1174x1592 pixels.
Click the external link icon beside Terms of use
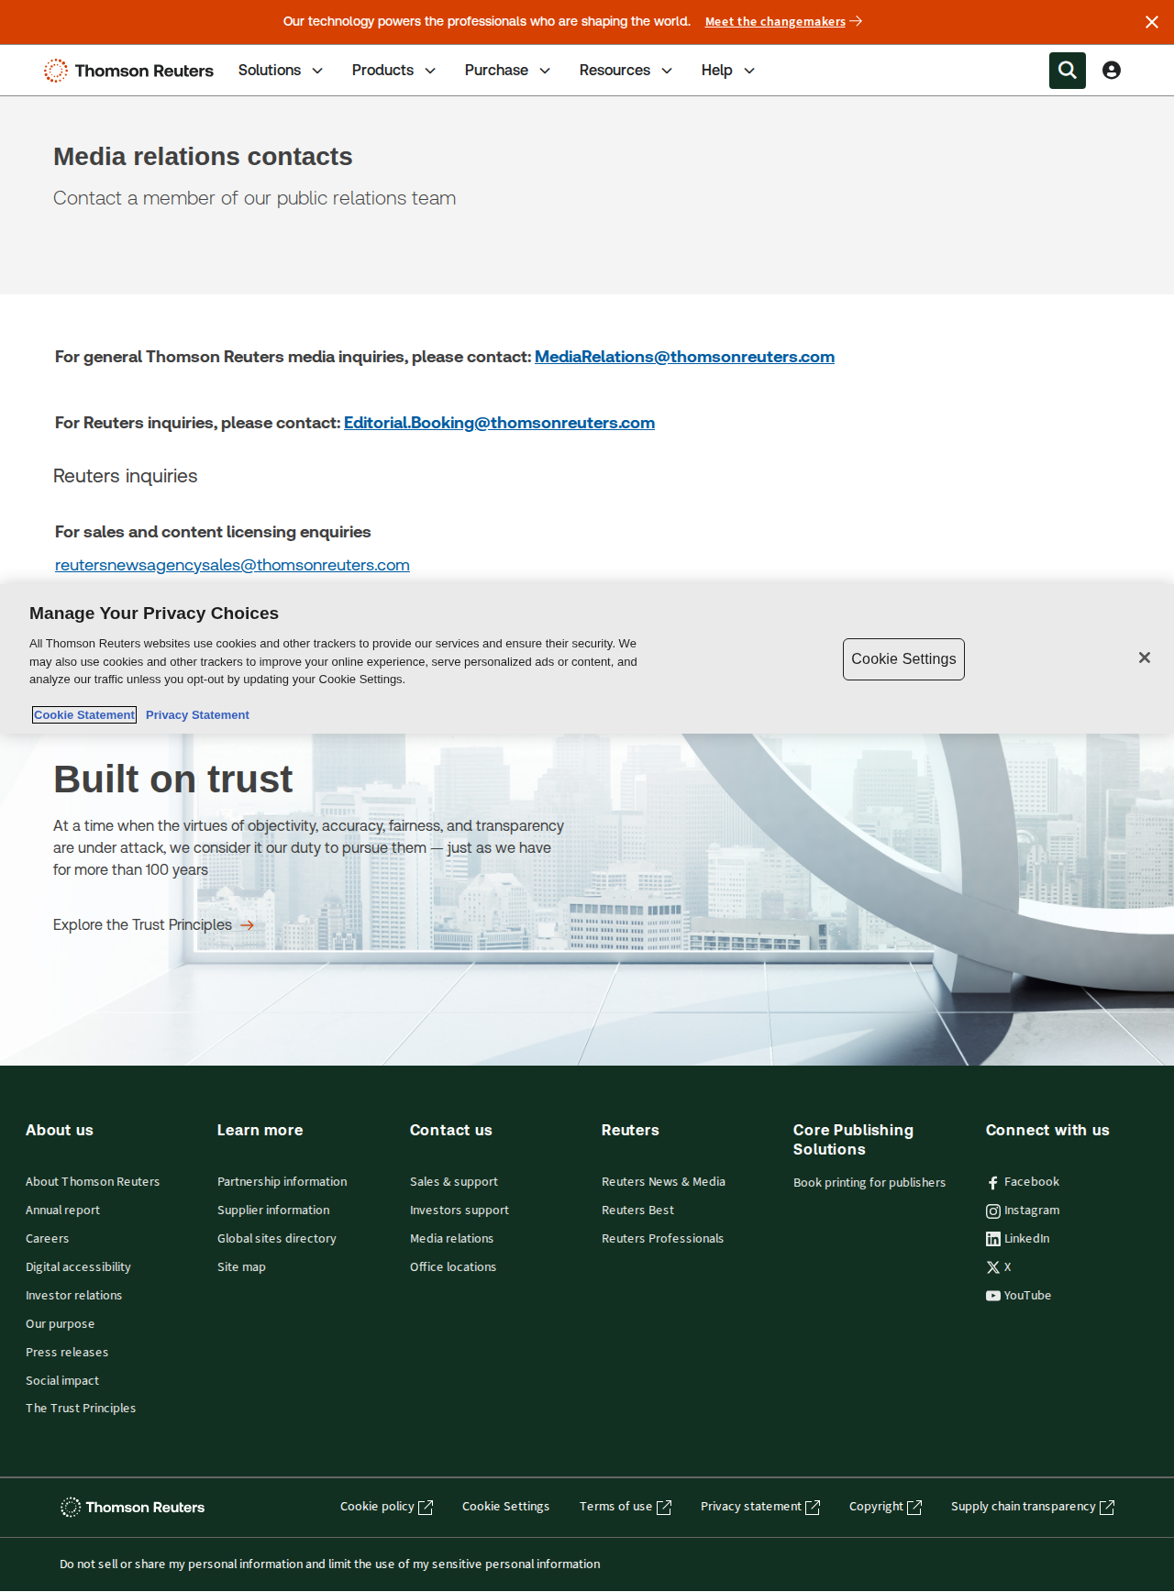(664, 1508)
